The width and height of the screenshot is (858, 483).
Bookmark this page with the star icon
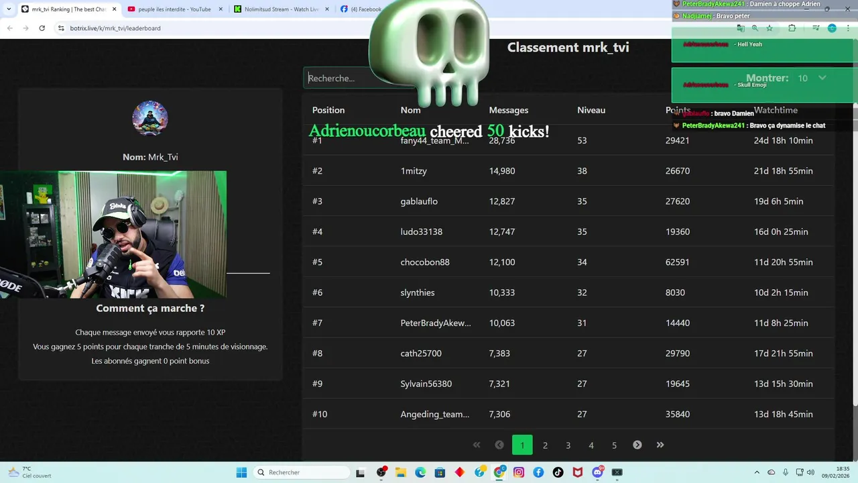click(x=770, y=28)
